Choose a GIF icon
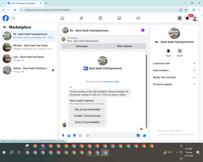 click(80, 135)
